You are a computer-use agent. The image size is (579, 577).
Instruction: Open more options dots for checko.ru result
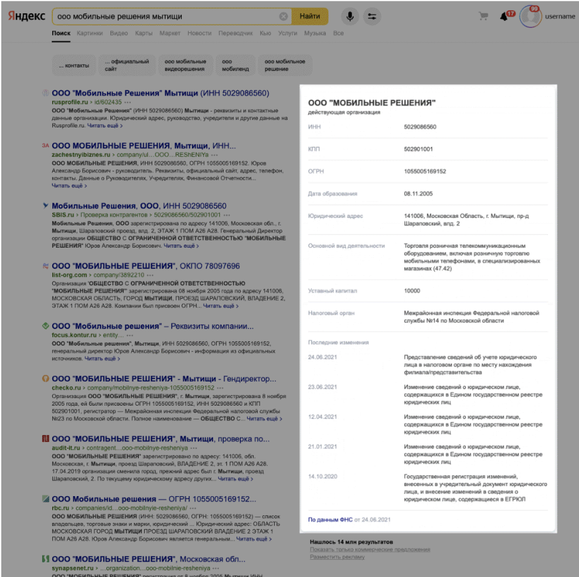tap(221, 388)
